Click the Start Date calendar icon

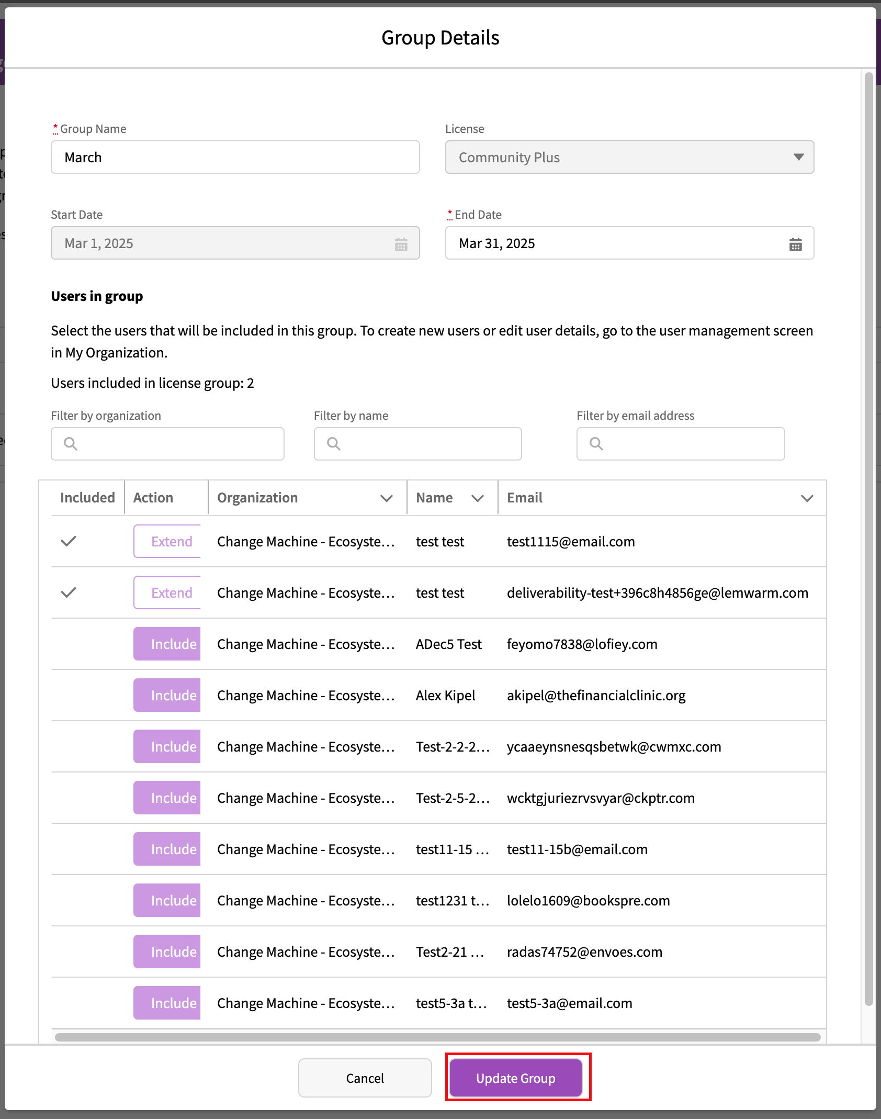[401, 244]
